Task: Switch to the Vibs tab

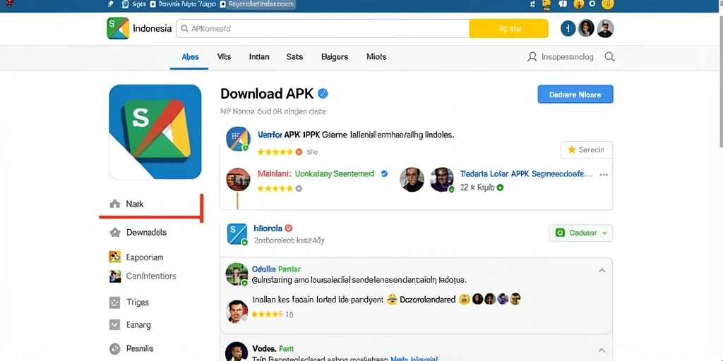Action: [x=224, y=56]
